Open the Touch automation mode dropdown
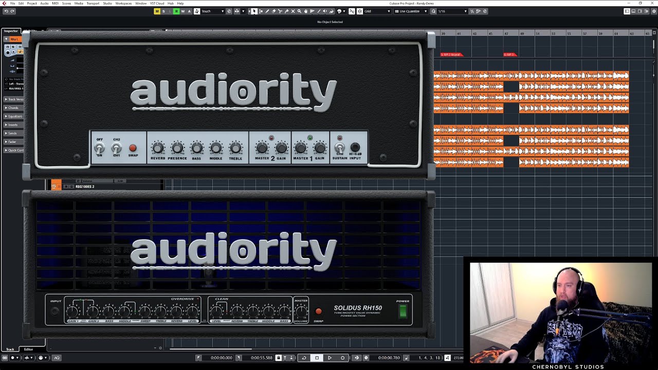 click(x=213, y=11)
